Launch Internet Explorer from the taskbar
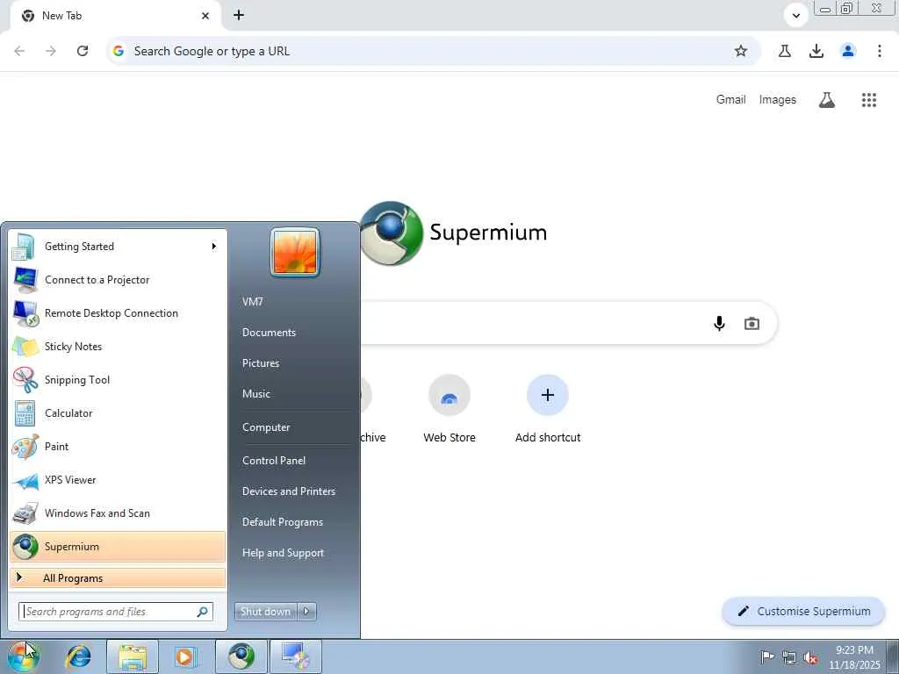Viewport: 899px width, 674px height. (x=78, y=656)
